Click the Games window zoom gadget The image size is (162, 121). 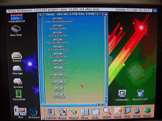[100, 14]
